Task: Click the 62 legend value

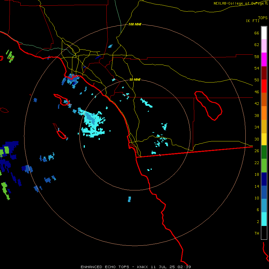Action: pos(257,45)
